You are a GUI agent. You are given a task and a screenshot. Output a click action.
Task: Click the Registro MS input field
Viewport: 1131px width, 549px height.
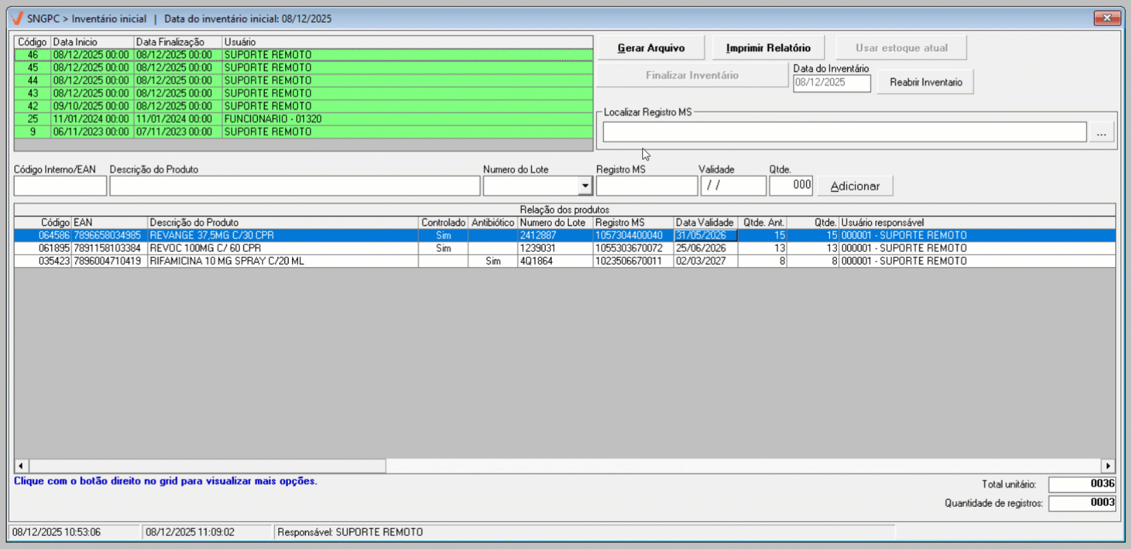[x=646, y=186]
